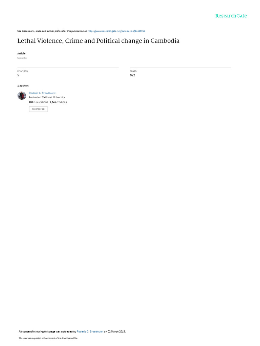The width and height of the screenshot is (260, 346).
Task: Click the ResearchGate logo
Action: tap(231, 16)
